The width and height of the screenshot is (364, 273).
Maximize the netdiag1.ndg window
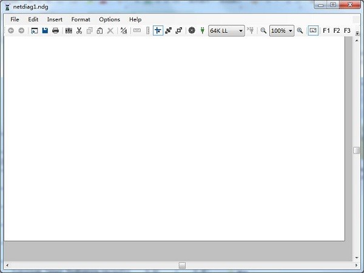click(x=333, y=5)
